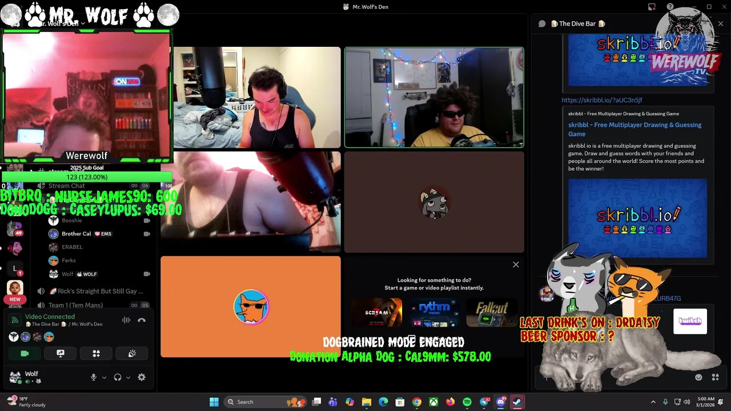
Task: Open the Windows Start menu
Action: 214,402
